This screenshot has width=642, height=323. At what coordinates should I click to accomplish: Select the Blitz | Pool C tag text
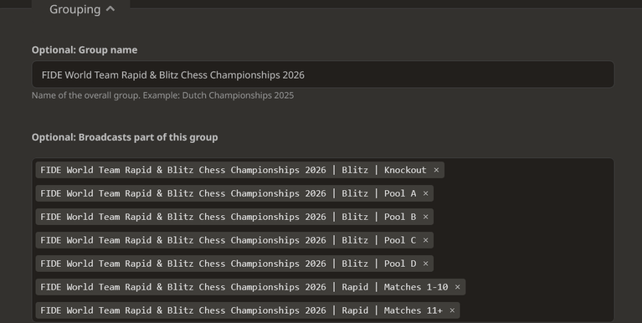[x=228, y=240]
